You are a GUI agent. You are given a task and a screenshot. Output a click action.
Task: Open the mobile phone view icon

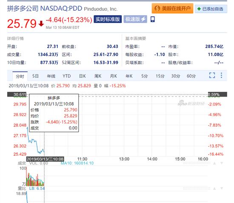(152, 19)
